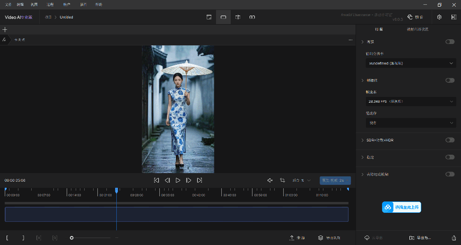Expand the SDR to HDR section

[x=363, y=140]
